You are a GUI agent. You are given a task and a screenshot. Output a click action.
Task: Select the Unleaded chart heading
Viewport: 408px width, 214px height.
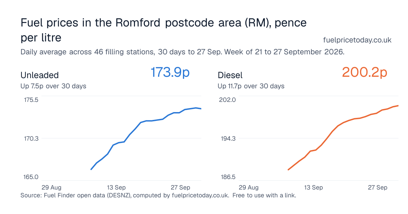point(40,75)
